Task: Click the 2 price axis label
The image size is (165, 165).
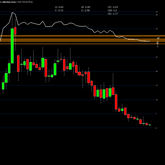Action: pos(156,128)
